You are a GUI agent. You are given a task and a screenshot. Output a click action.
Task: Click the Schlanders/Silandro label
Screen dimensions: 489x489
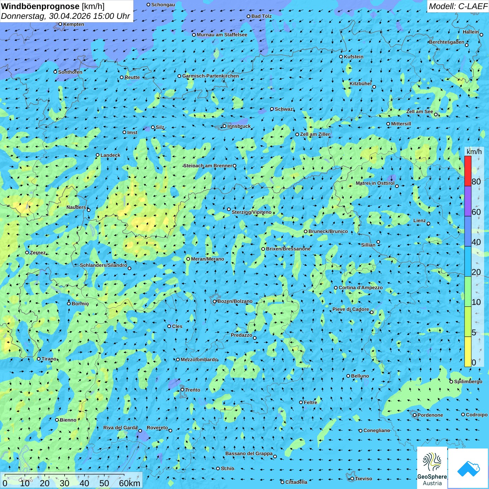click(x=103, y=265)
